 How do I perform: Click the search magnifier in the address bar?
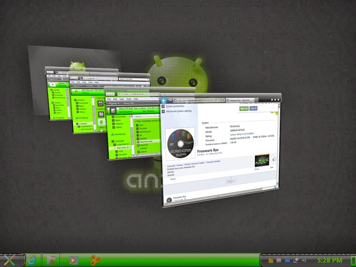(x=216, y=100)
